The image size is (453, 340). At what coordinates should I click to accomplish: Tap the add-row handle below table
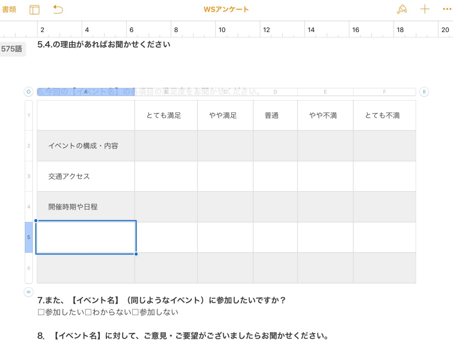tap(28, 292)
